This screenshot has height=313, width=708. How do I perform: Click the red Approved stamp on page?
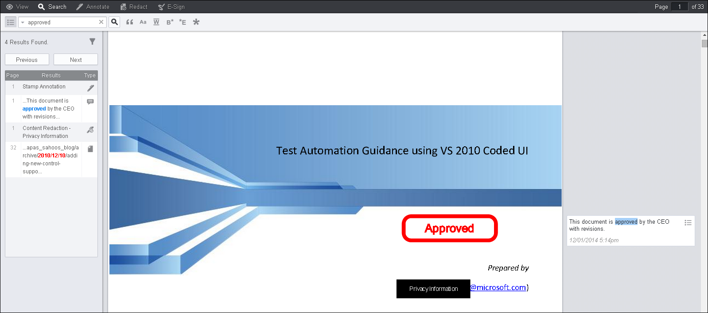click(449, 229)
